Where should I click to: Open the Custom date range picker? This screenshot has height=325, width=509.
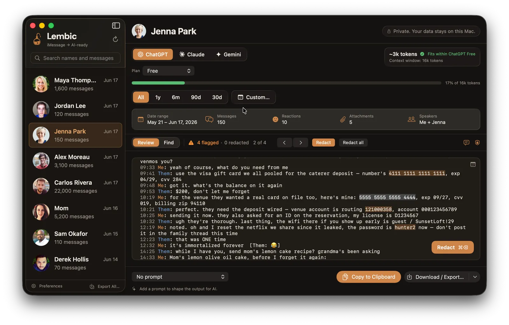(254, 97)
